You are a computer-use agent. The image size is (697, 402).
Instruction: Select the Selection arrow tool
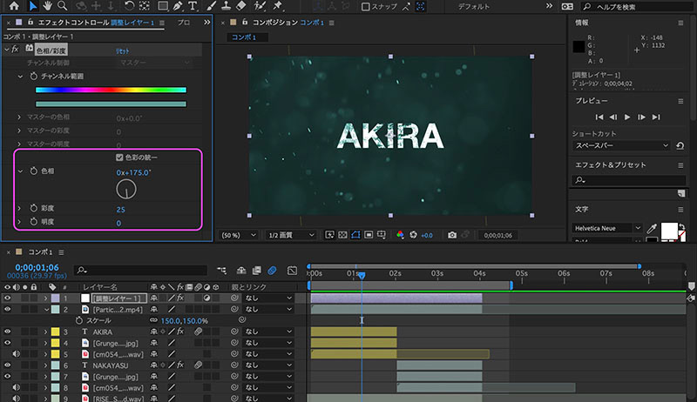point(32,6)
